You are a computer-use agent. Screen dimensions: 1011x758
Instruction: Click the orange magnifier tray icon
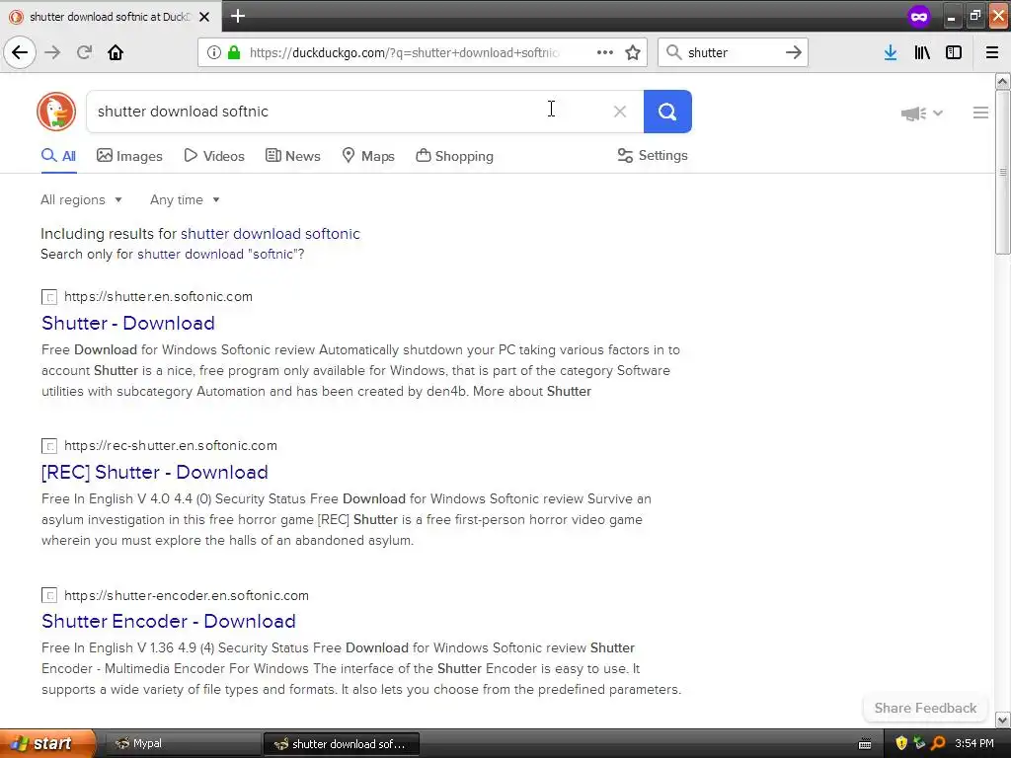click(x=938, y=743)
